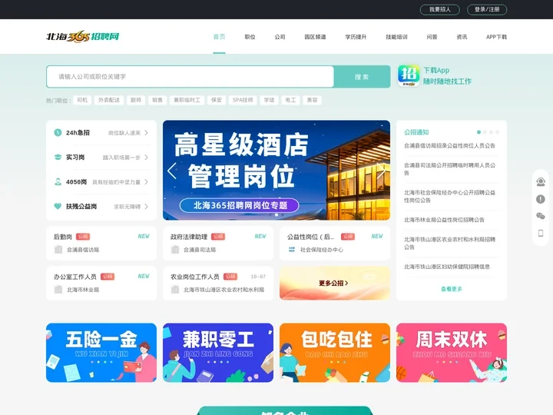Open the 办公室工作人员 job card
The height and width of the screenshot is (415, 553).
pyautogui.click(x=101, y=283)
